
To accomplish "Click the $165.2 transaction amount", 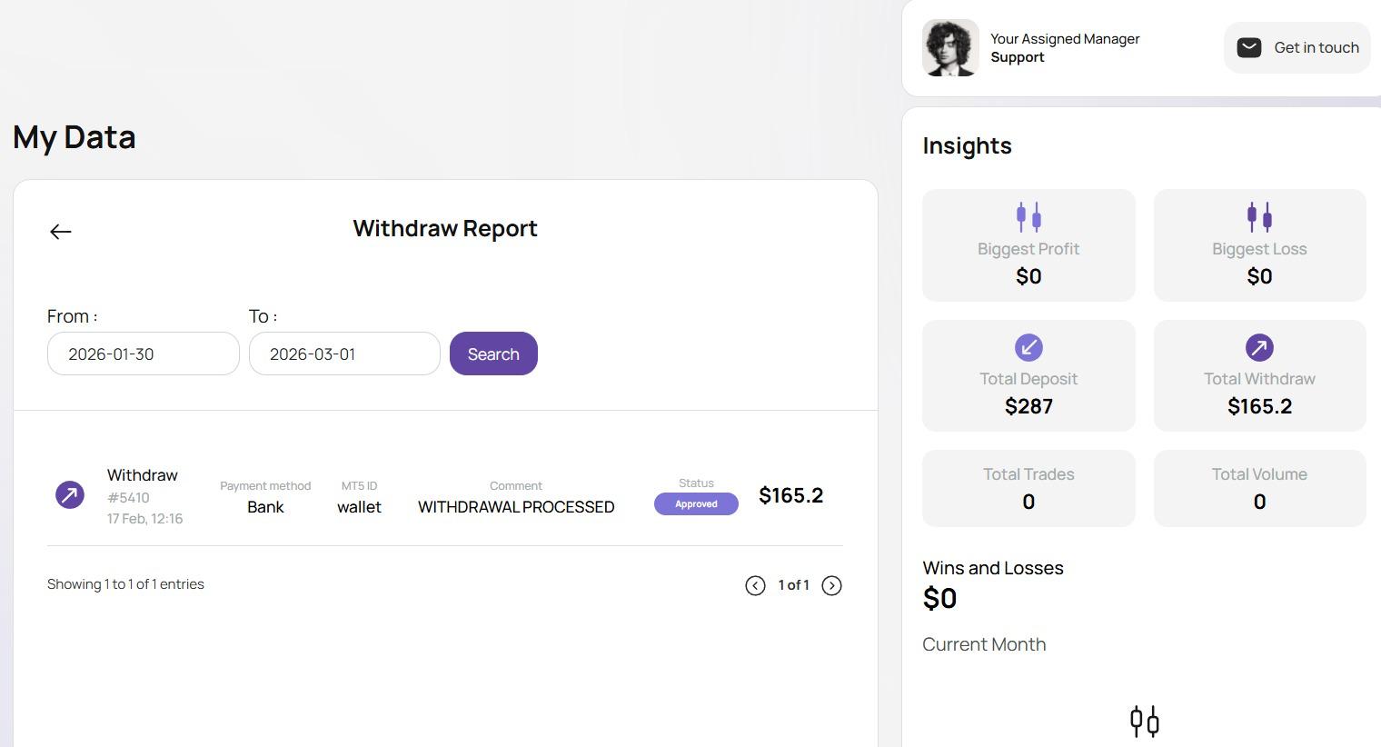I will coord(790,495).
